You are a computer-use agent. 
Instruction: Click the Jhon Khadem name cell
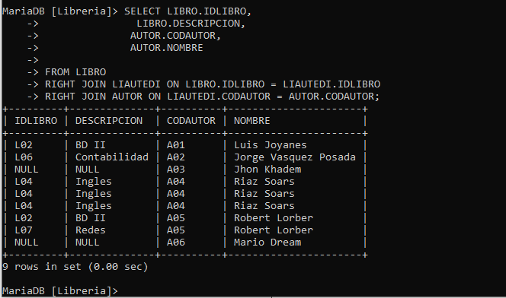tap(267, 170)
